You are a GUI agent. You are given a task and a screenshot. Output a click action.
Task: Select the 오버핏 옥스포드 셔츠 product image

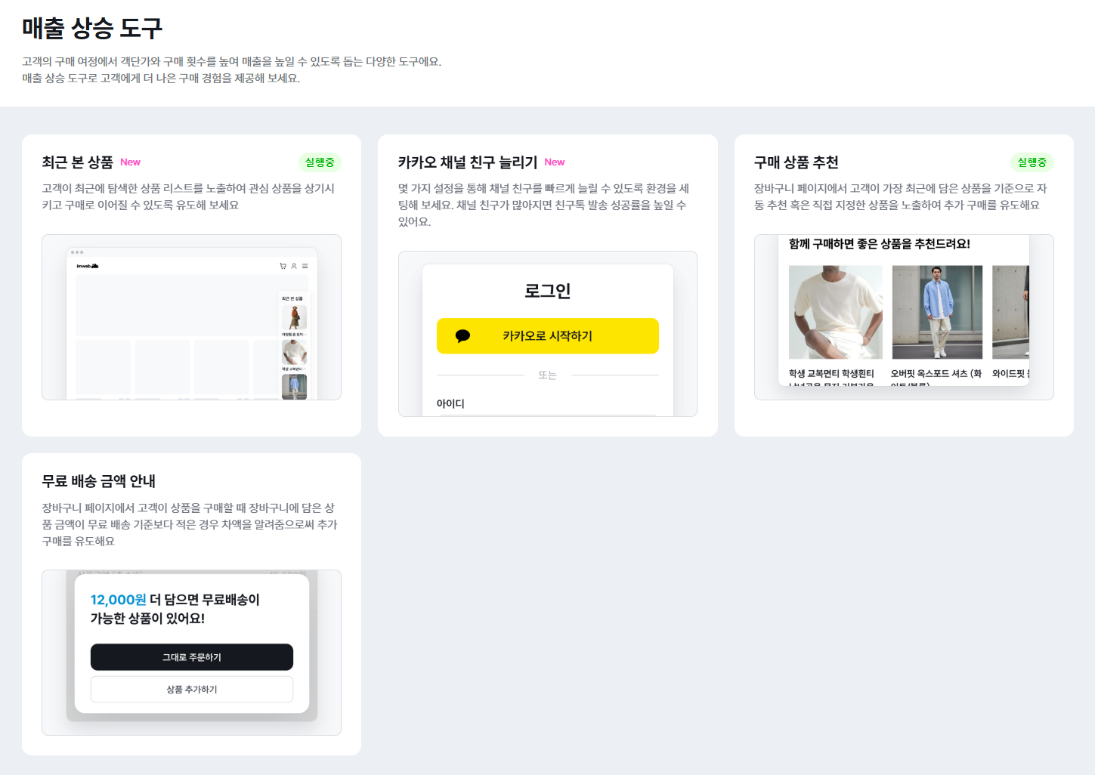937,312
